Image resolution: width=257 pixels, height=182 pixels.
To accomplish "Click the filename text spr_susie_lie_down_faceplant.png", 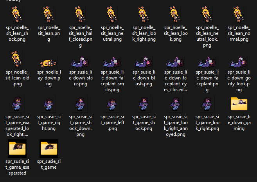I will point(207,81).
